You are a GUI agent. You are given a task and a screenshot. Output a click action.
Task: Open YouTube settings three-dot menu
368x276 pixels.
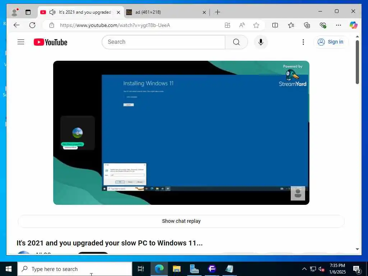pos(303,42)
